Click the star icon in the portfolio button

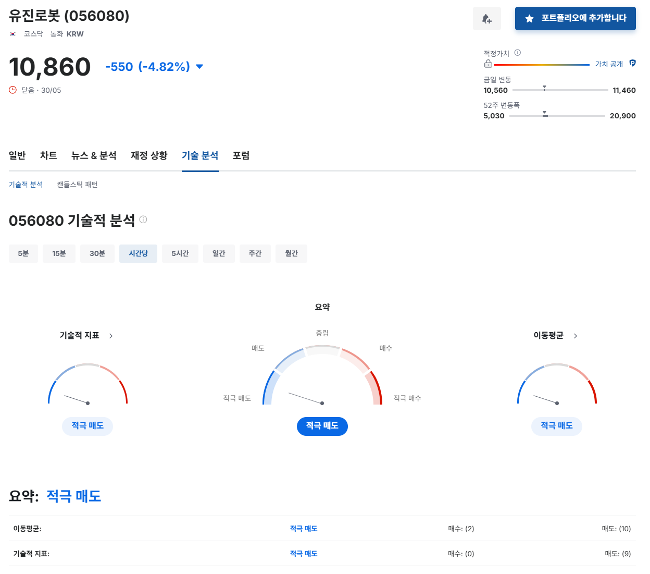(530, 18)
